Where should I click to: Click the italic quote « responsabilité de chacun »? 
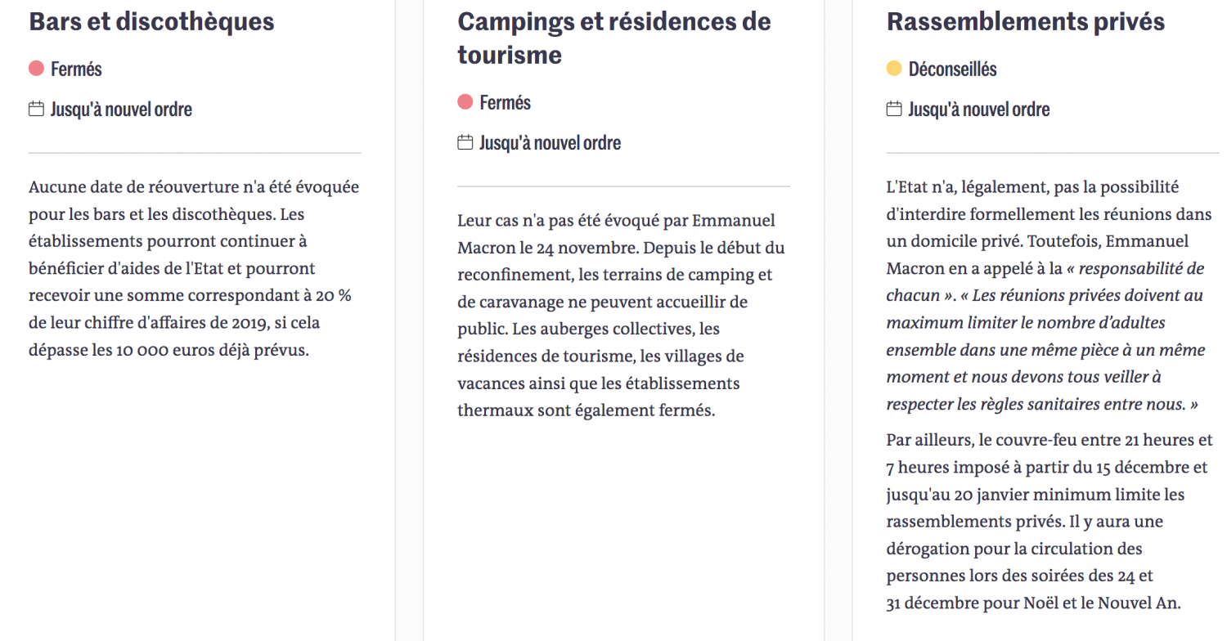(x=1045, y=282)
